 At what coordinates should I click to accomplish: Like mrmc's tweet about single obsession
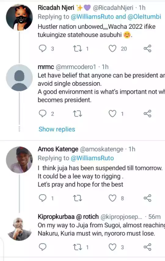(112, 114)
